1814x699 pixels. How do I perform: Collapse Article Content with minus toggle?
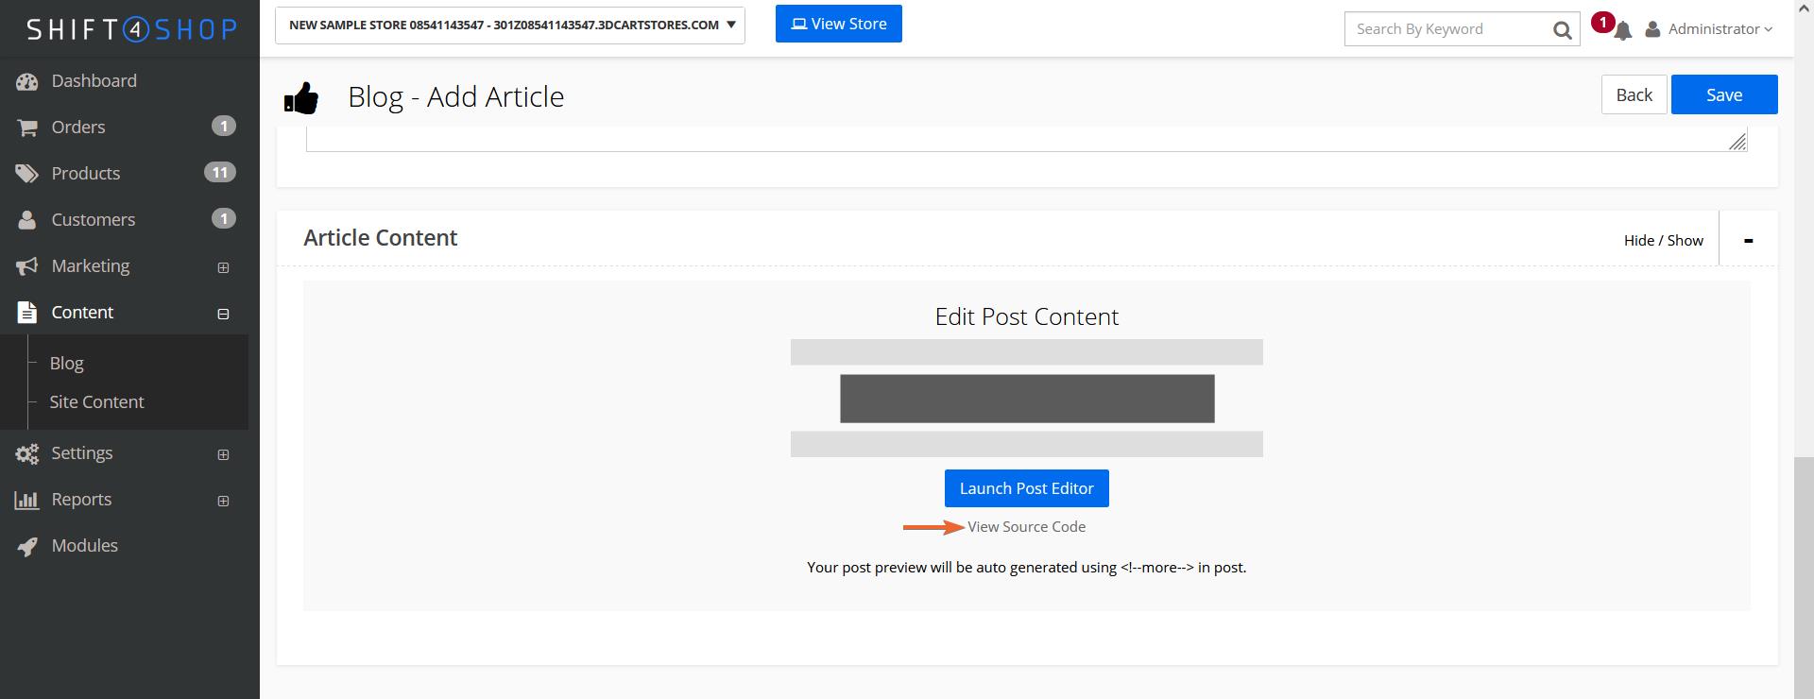click(x=1748, y=240)
